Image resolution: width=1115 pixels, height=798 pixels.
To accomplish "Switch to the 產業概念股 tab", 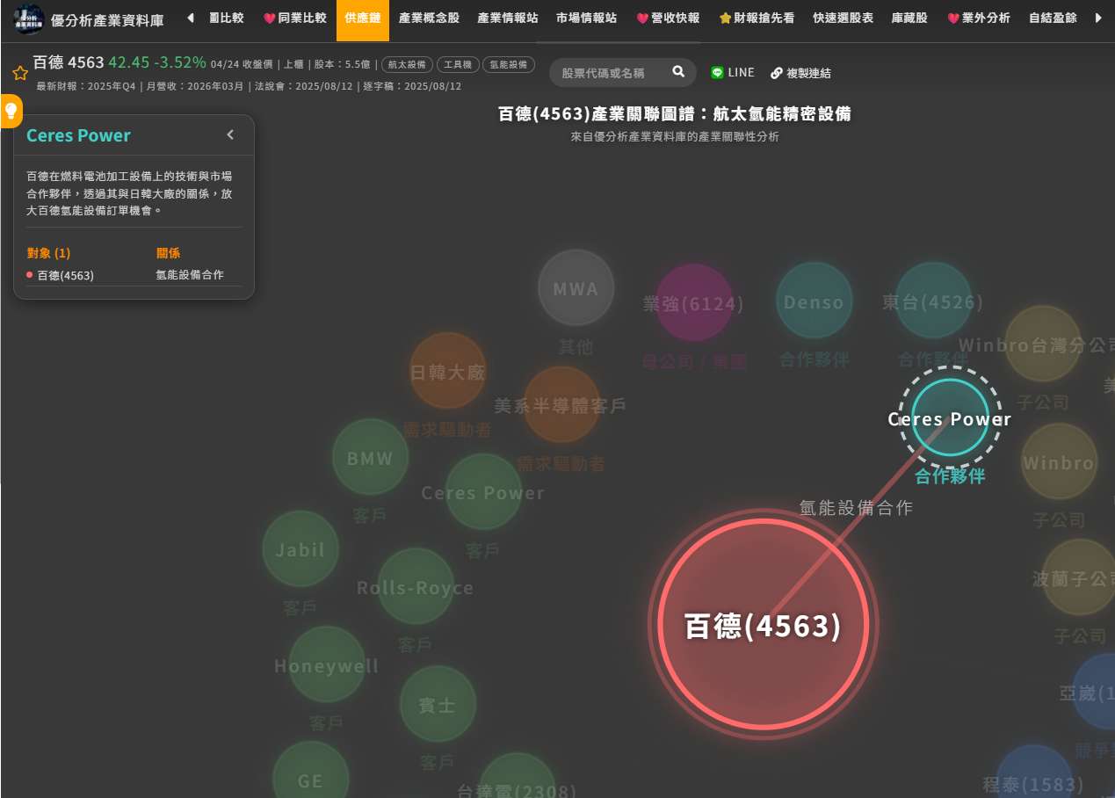I will [x=428, y=18].
